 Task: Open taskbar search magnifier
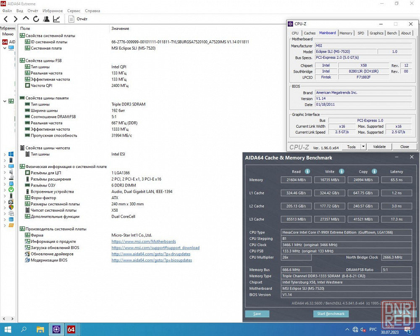24,329
